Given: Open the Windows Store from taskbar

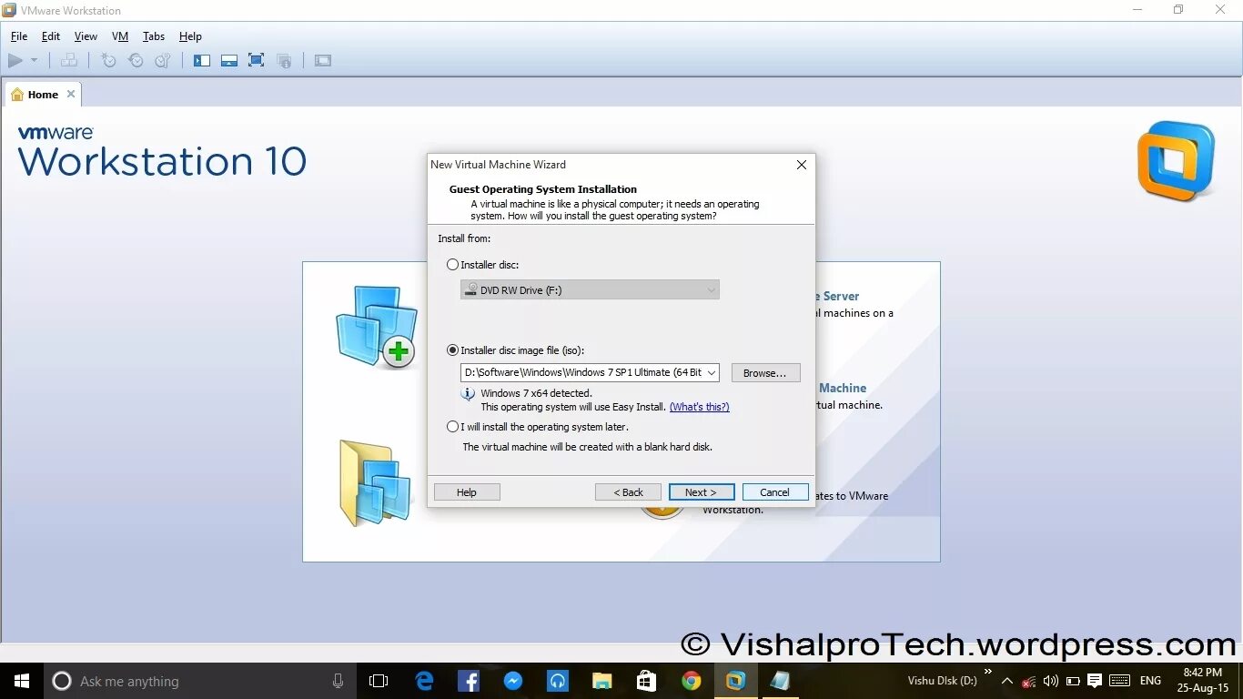Looking at the screenshot, I should 647,681.
